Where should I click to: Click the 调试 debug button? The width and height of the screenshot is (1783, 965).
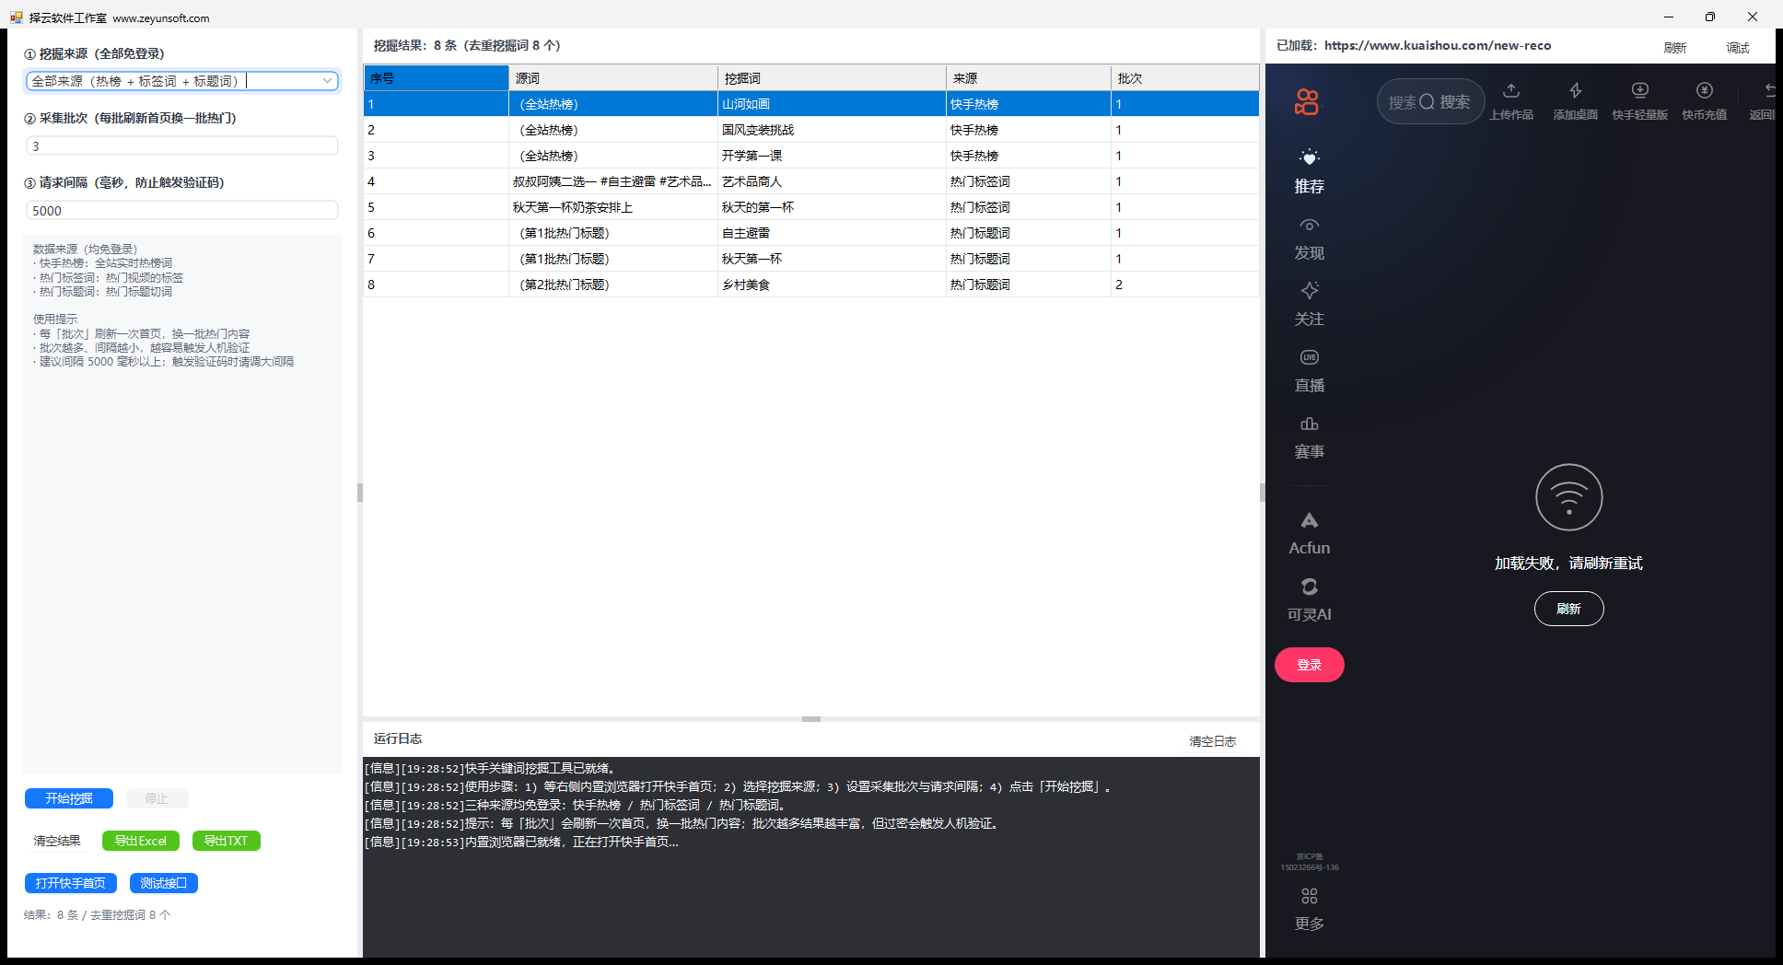(1738, 48)
